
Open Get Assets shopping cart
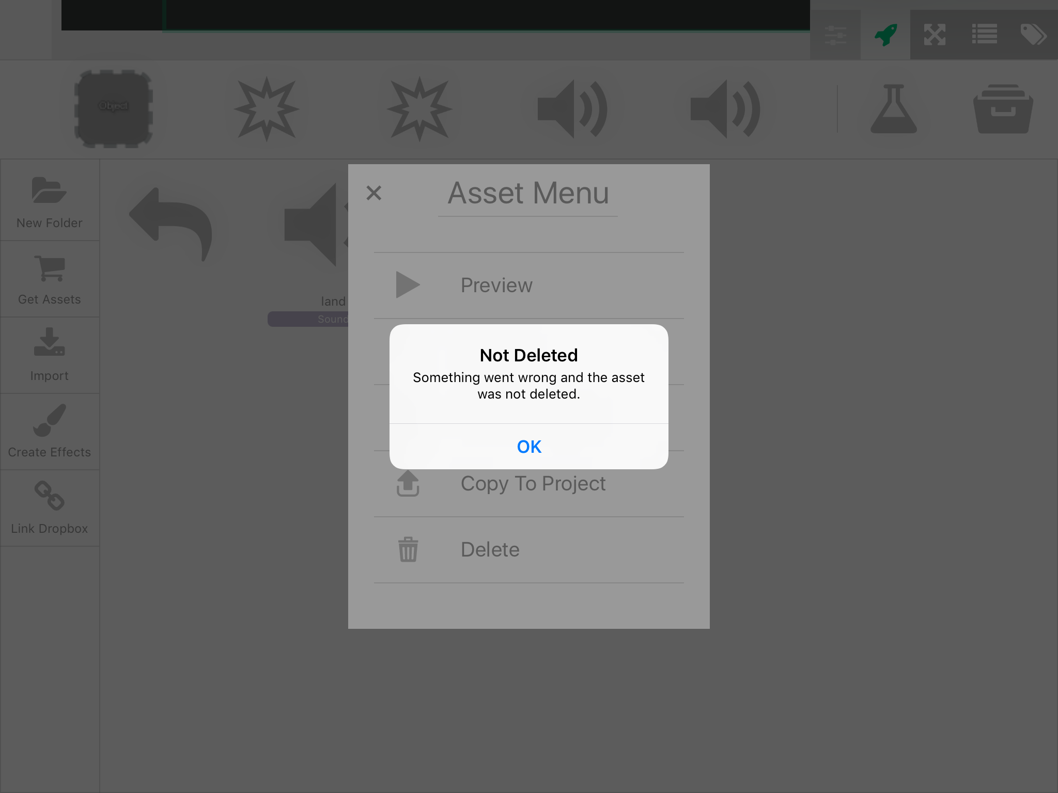point(50,279)
